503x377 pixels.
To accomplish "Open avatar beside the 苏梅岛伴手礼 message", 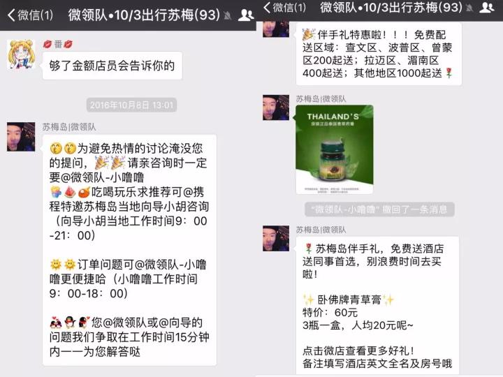I will 276,238.
